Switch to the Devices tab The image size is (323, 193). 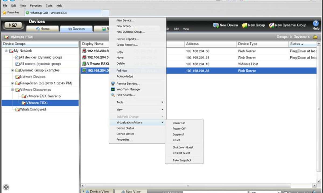pos(76,29)
